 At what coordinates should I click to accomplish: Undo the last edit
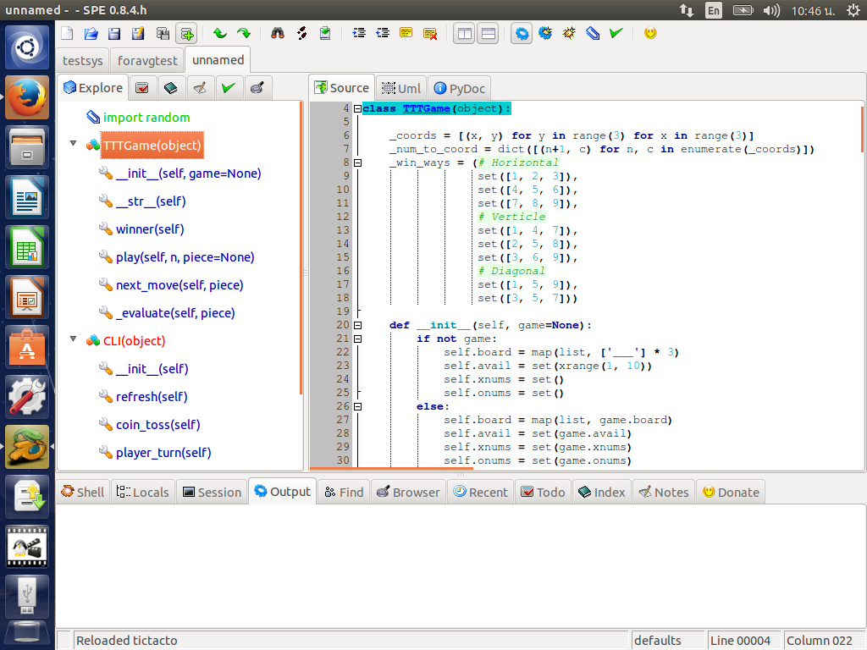point(221,33)
